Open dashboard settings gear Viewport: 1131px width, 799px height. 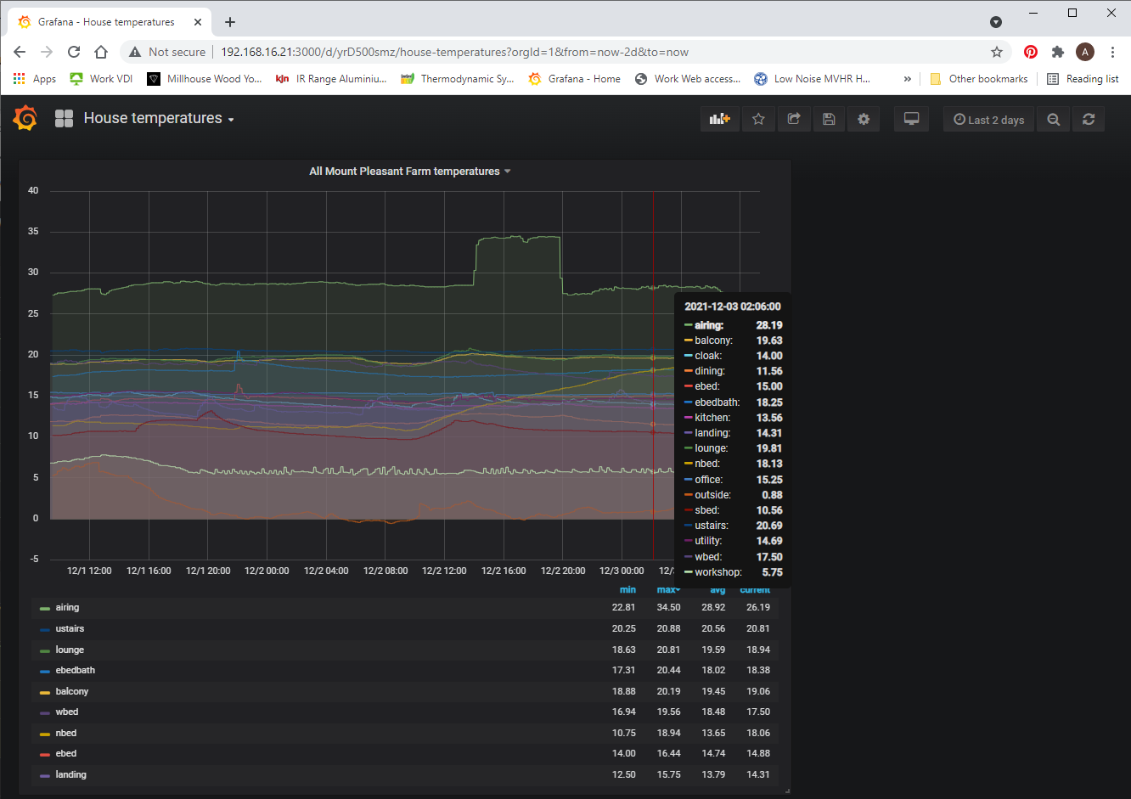pyautogui.click(x=864, y=120)
